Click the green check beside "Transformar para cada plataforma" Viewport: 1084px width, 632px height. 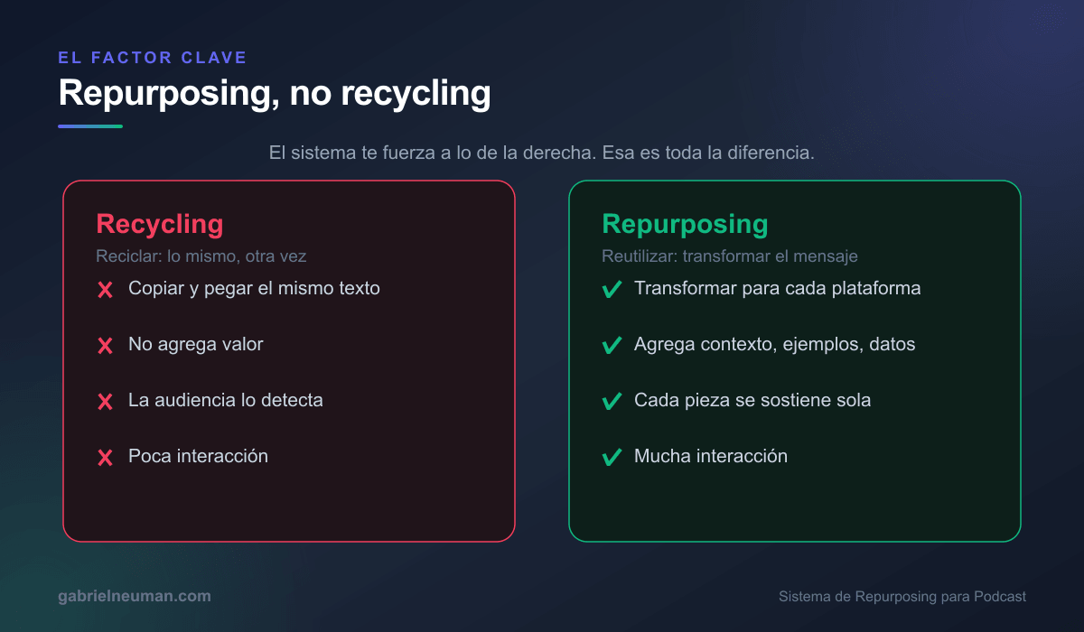click(x=612, y=290)
